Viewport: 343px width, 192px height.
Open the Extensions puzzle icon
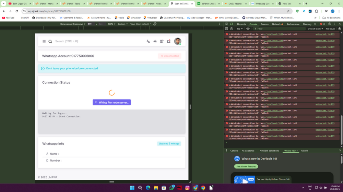point(317,11)
